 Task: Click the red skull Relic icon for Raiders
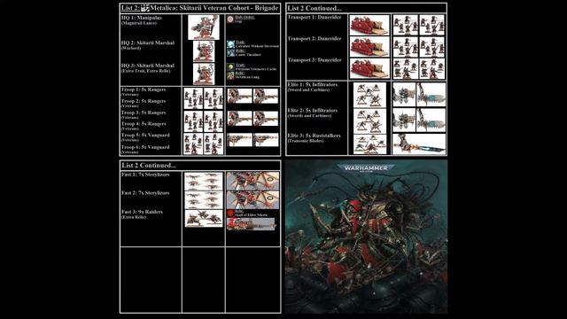pos(230,214)
